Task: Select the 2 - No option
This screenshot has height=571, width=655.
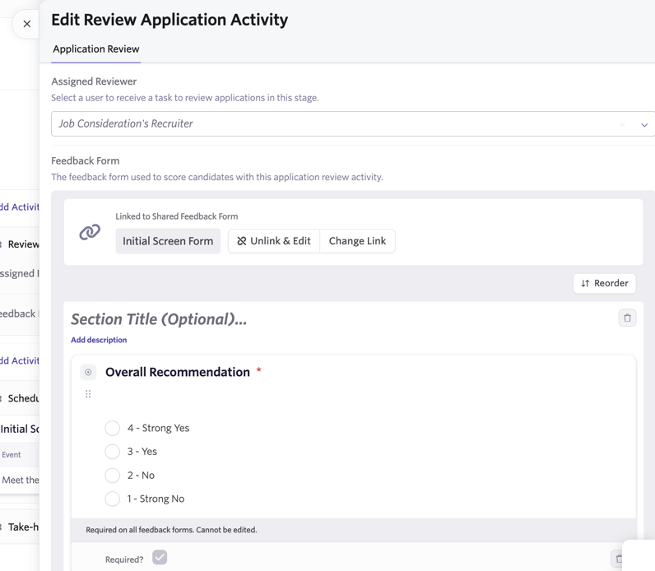Action: pos(113,476)
